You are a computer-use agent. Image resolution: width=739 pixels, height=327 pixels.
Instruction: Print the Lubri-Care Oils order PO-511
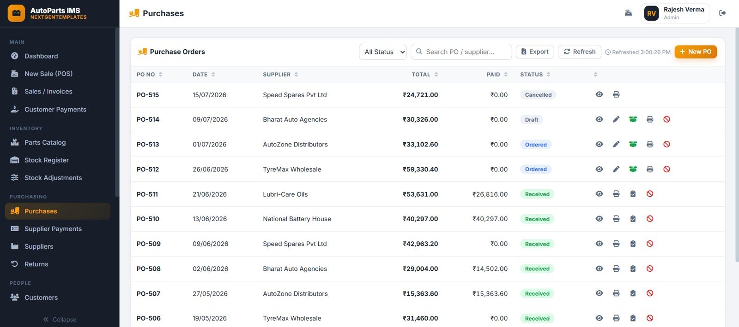[616, 194]
